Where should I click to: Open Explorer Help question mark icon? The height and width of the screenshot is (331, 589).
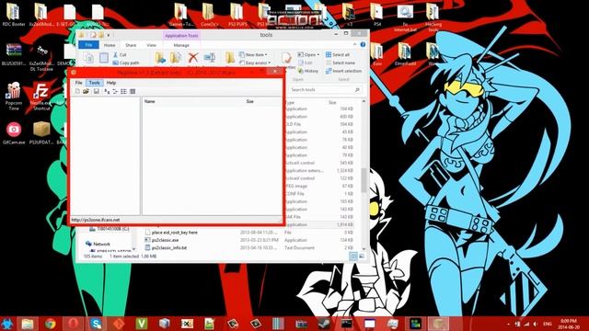click(363, 45)
